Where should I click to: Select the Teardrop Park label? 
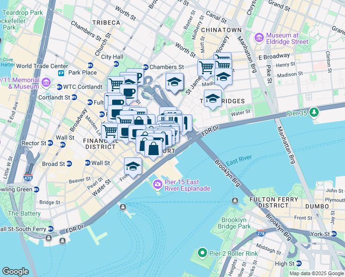click(23, 13)
